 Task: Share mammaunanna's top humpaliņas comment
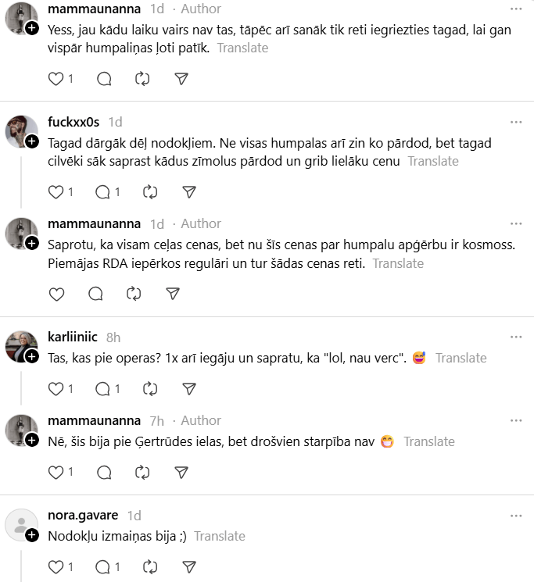181,79
